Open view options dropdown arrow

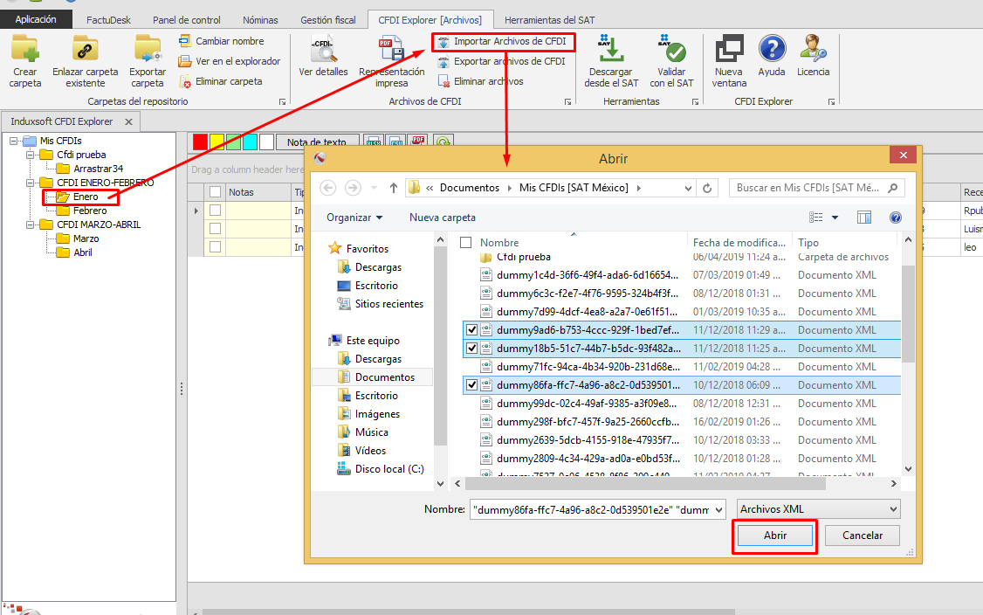point(835,218)
